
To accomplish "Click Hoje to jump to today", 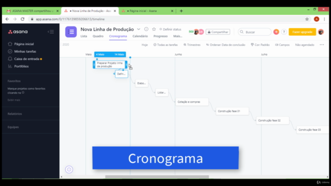I will click(145, 45).
